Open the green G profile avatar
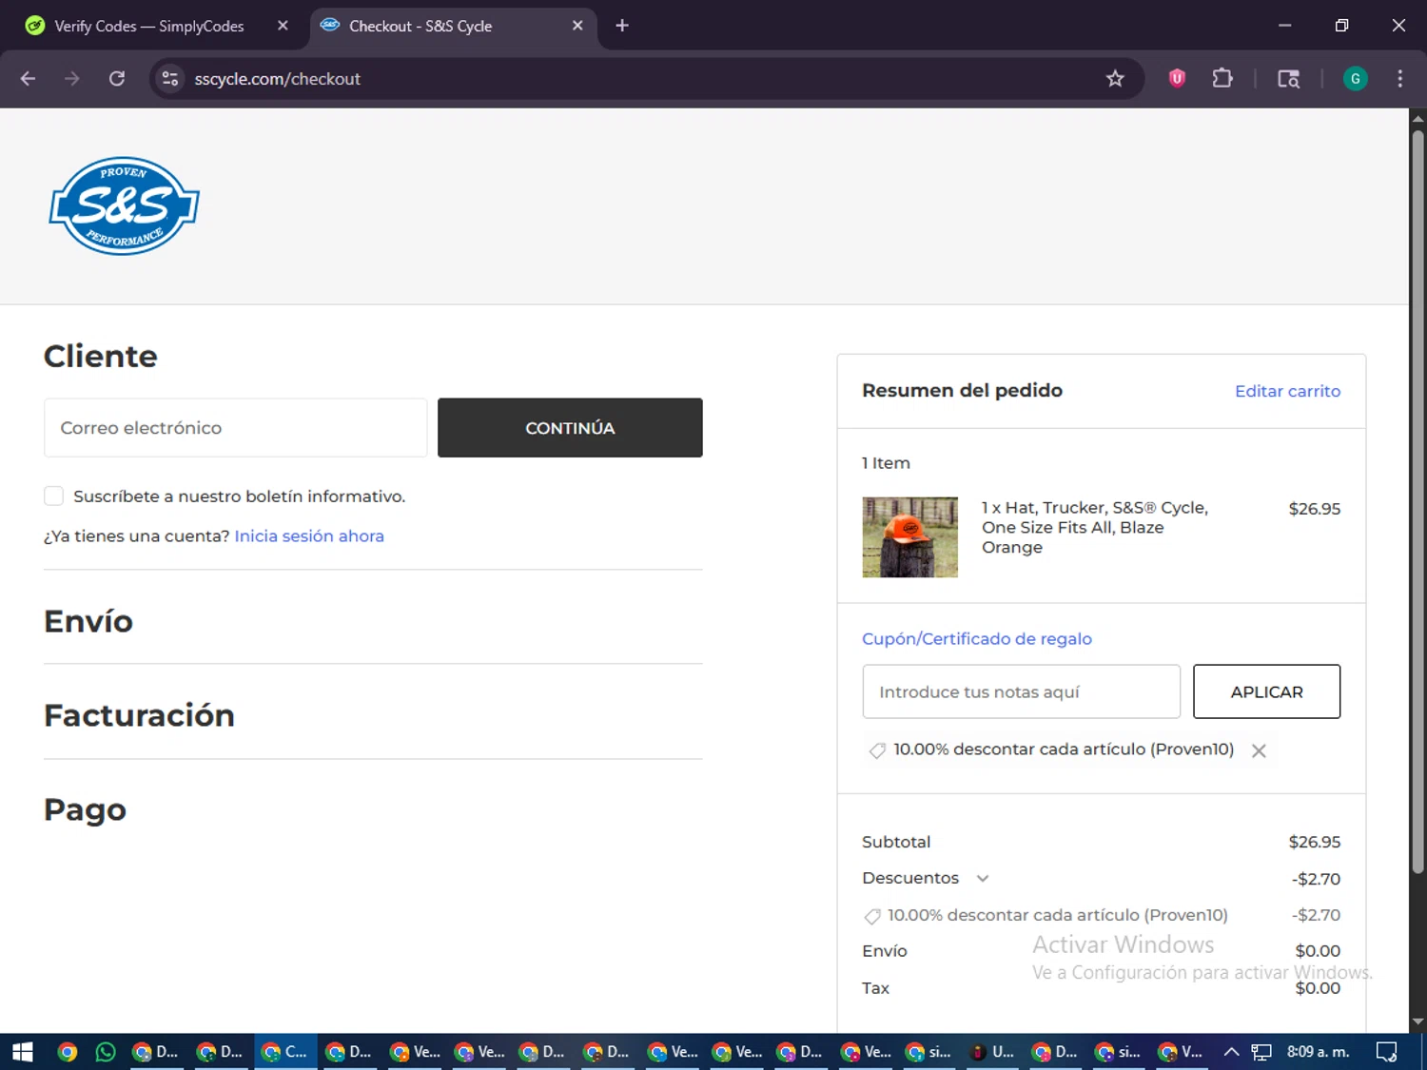This screenshot has width=1427, height=1070. pyautogui.click(x=1355, y=79)
